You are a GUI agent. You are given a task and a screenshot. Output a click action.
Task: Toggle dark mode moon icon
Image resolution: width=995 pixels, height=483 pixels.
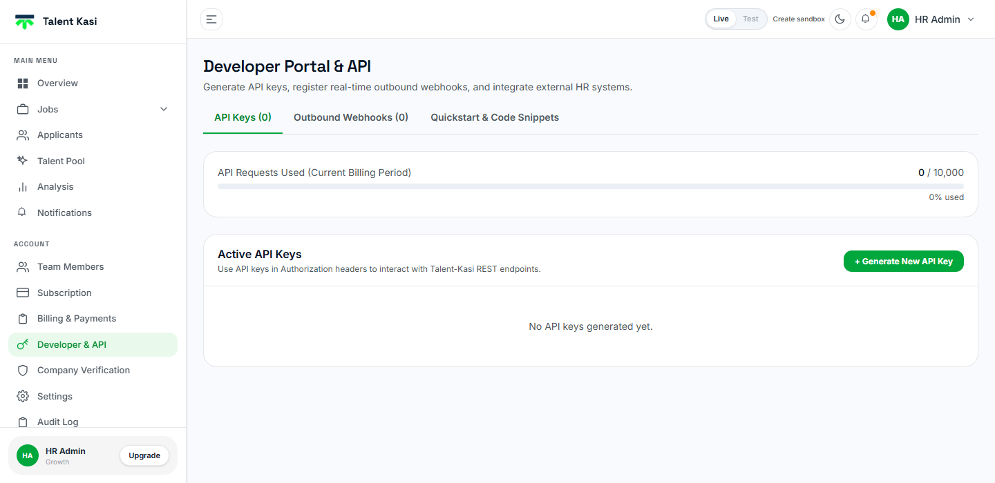[x=840, y=19]
